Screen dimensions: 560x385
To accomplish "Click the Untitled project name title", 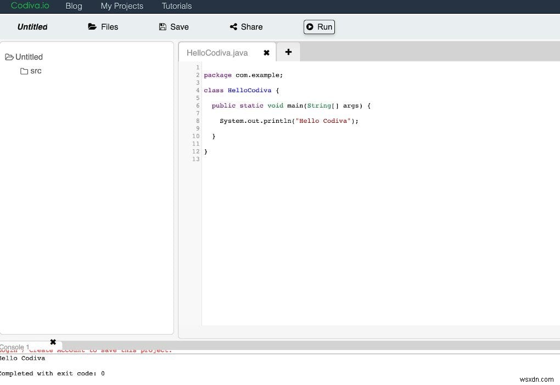I will (32, 27).
